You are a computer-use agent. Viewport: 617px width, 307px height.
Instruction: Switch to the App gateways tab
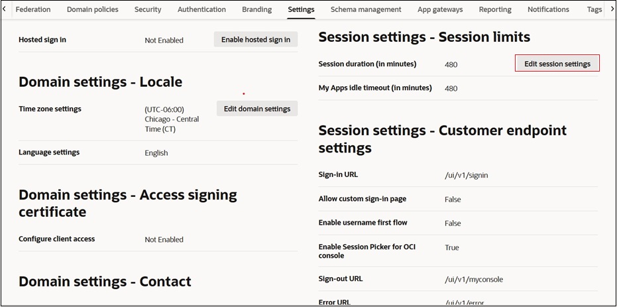click(x=440, y=9)
